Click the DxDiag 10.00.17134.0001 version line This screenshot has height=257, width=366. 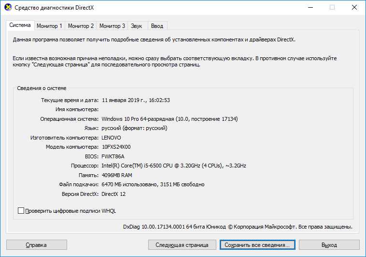click(238, 227)
